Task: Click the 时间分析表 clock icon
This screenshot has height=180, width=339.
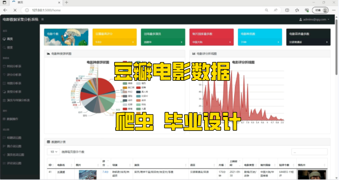Action: pyautogui.click(x=4, y=66)
